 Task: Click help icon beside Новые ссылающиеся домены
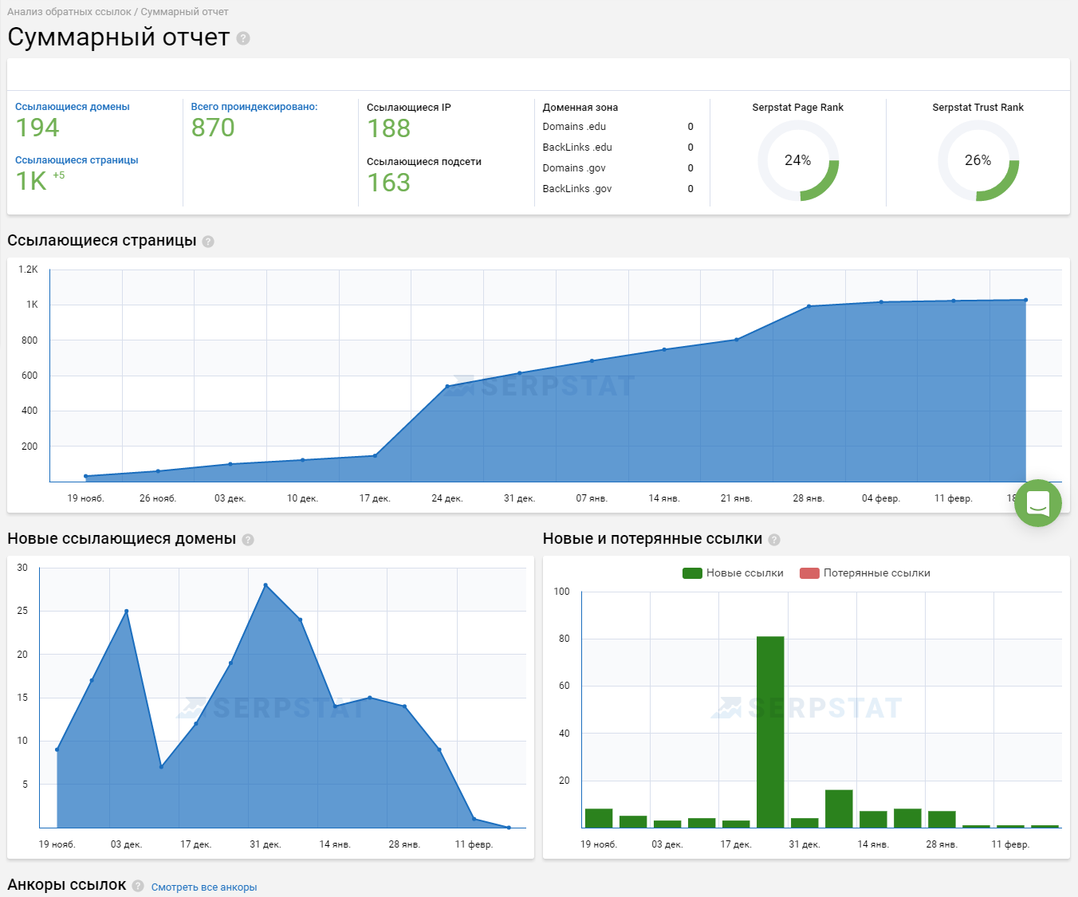click(x=248, y=540)
